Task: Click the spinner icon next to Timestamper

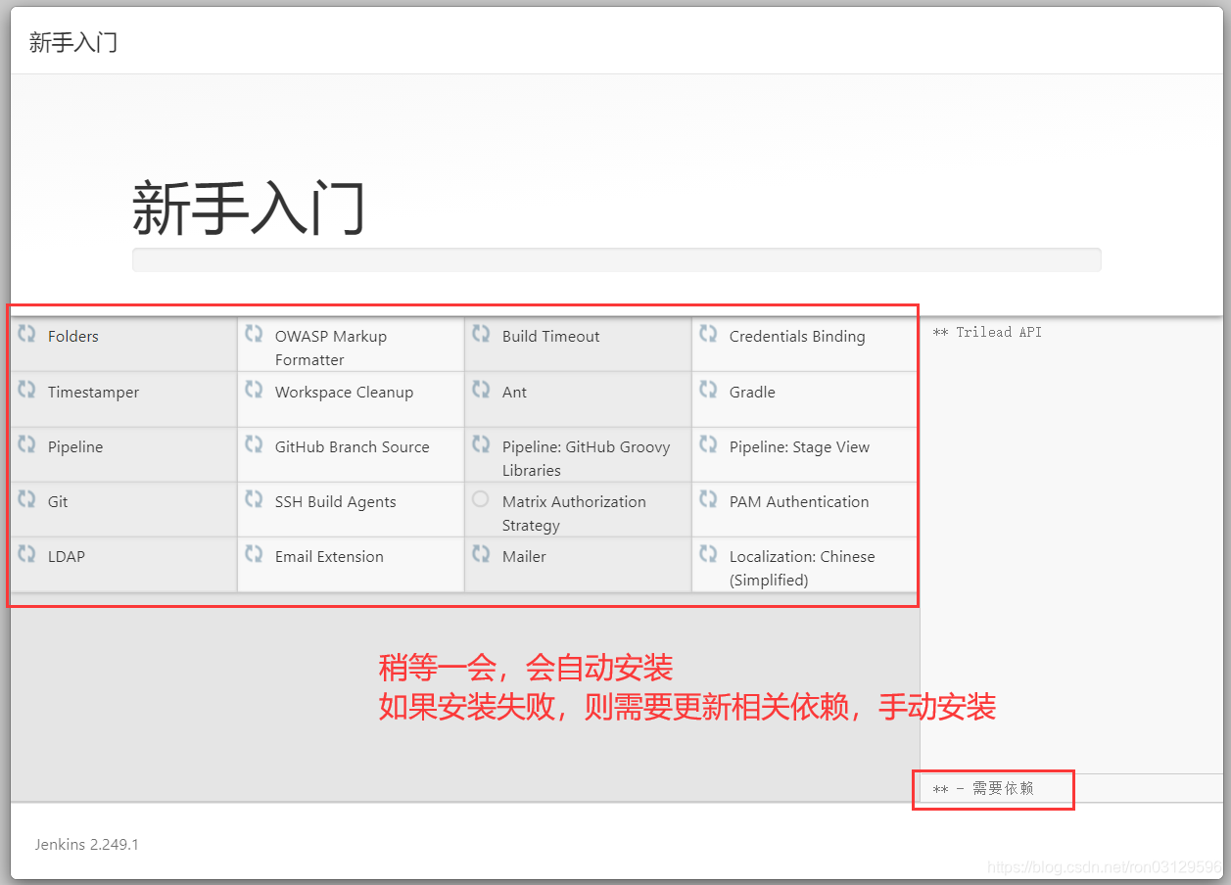Action: [x=26, y=390]
